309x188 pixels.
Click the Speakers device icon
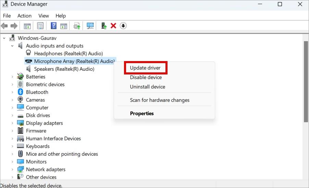[x=28, y=69]
